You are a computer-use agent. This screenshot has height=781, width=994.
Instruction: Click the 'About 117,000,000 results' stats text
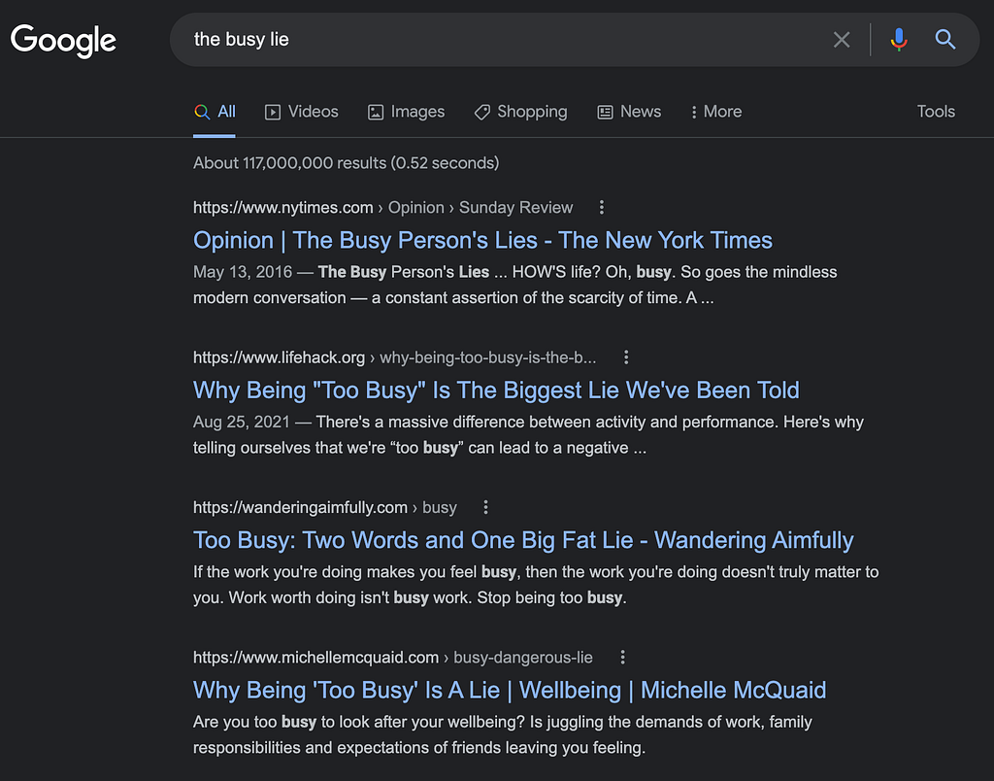347,163
